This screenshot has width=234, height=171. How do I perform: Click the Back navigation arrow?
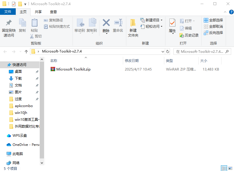pyautogui.click(x=5, y=52)
